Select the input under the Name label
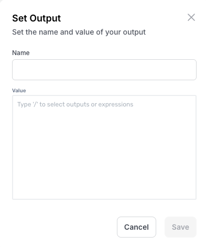This screenshot has width=206, height=247. coord(104,70)
